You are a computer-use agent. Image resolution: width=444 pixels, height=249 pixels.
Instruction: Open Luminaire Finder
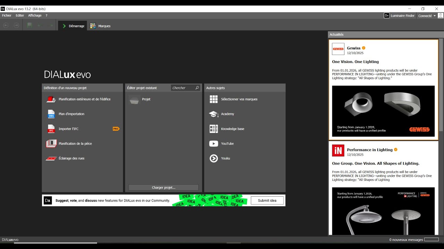tap(402, 16)
